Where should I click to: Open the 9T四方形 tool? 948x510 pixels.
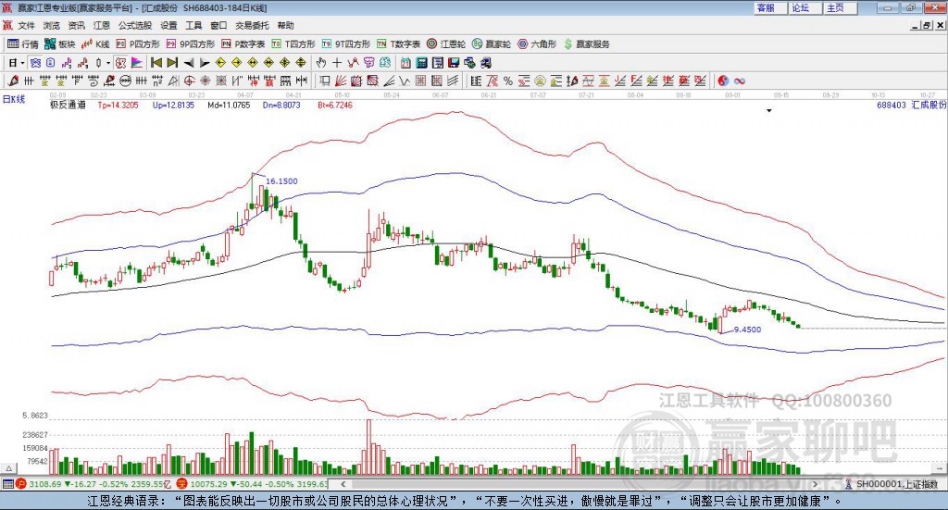tap(346, 44)
